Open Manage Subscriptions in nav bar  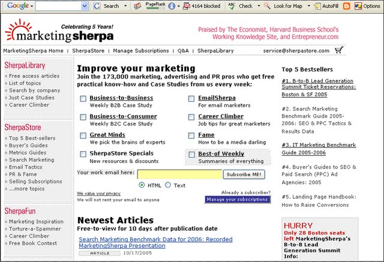(x=141, y=51)
